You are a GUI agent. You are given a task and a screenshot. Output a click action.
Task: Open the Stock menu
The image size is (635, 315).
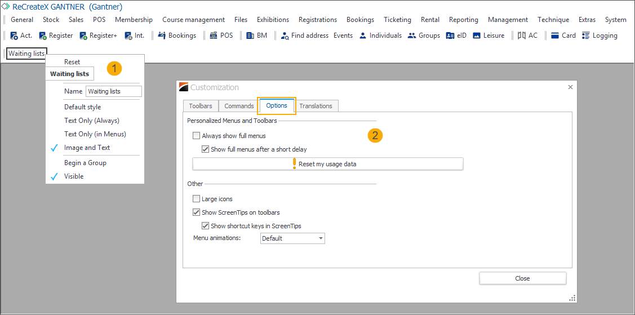(x=51, y=19)
